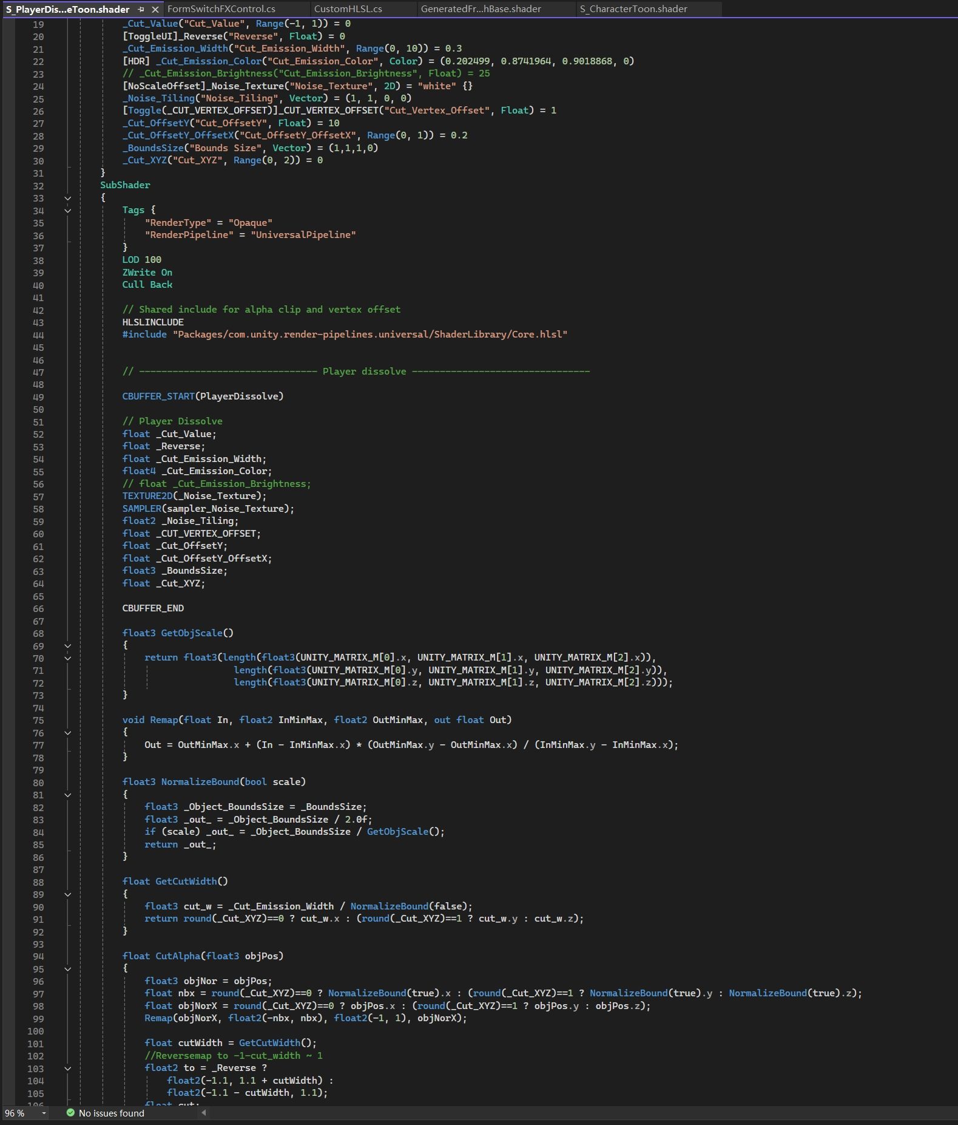Collapse the Remap function body at line 76
Screen dimensions: 958x1125
(68, 733)
